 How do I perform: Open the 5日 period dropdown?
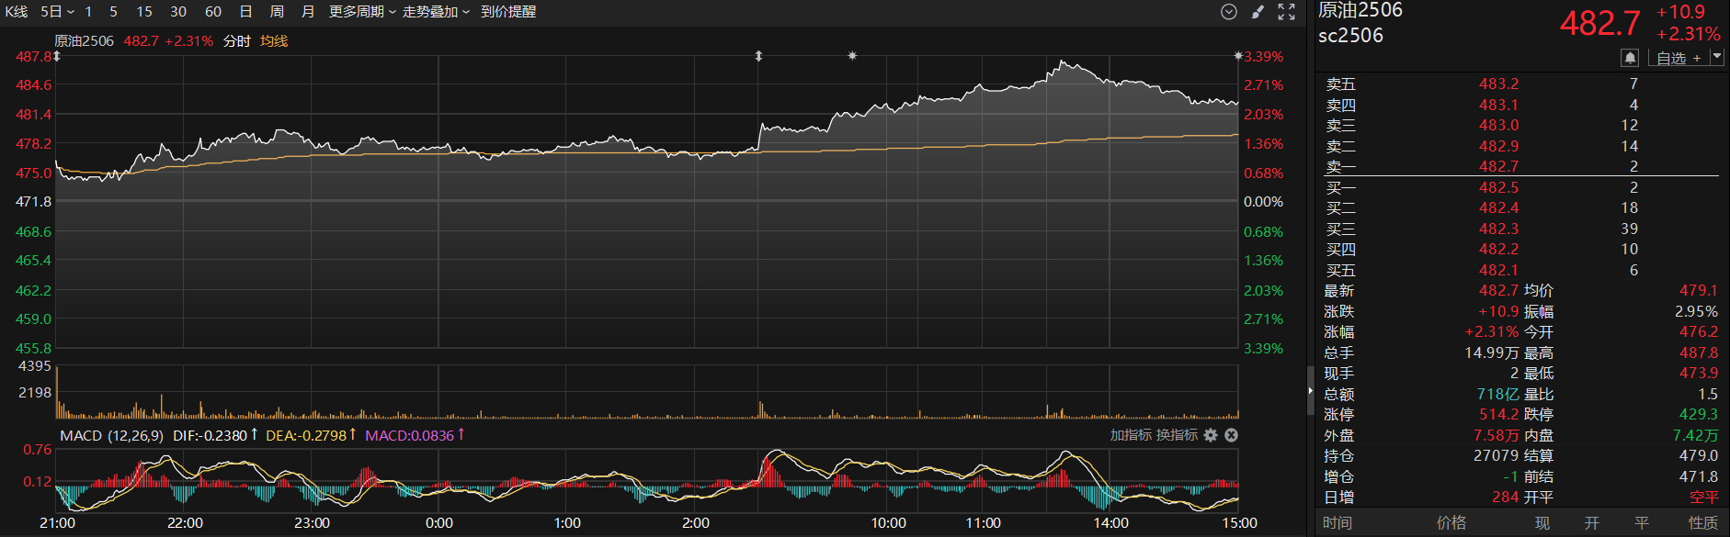coord(57,12)
